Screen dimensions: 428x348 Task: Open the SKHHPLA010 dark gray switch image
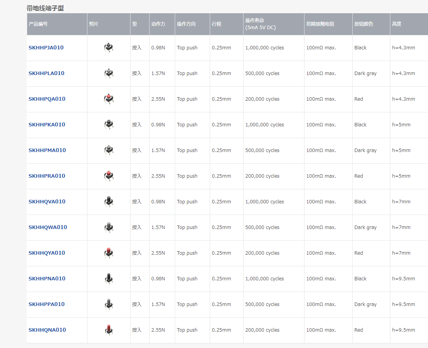click(x=109, y=73)
